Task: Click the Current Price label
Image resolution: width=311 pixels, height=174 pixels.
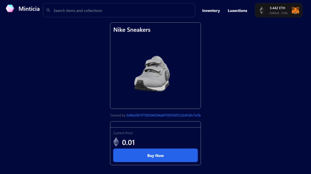Action: [123, 133]
